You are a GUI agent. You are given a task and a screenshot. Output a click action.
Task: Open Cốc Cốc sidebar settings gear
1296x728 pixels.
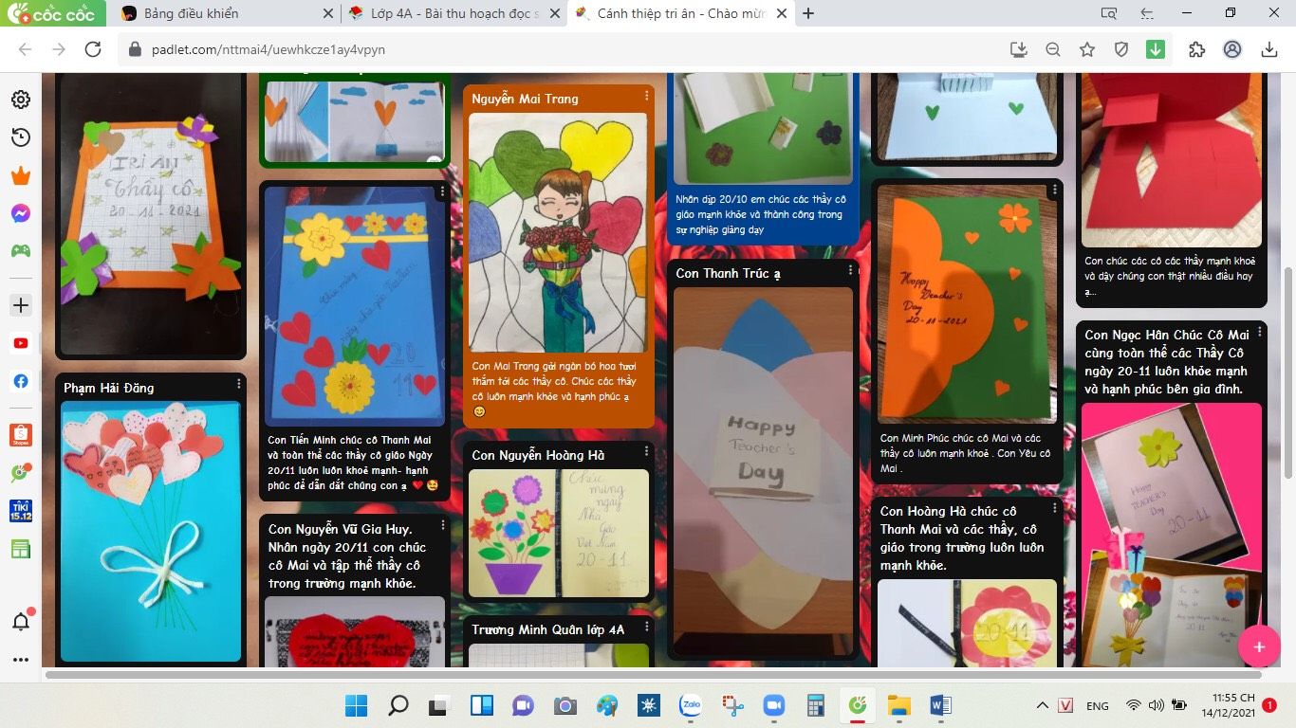coord(21,100)
